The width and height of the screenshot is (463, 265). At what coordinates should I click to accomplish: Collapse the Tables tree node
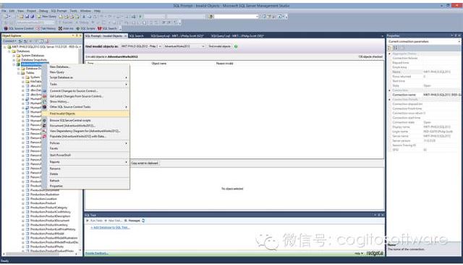coord(18,72)
